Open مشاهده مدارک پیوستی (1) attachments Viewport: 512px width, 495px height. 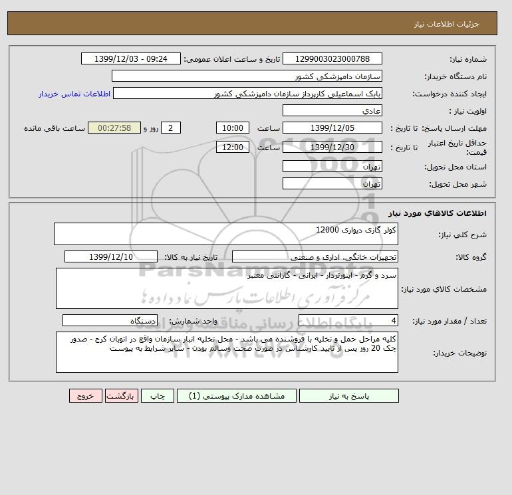click(x=237, y=395)
